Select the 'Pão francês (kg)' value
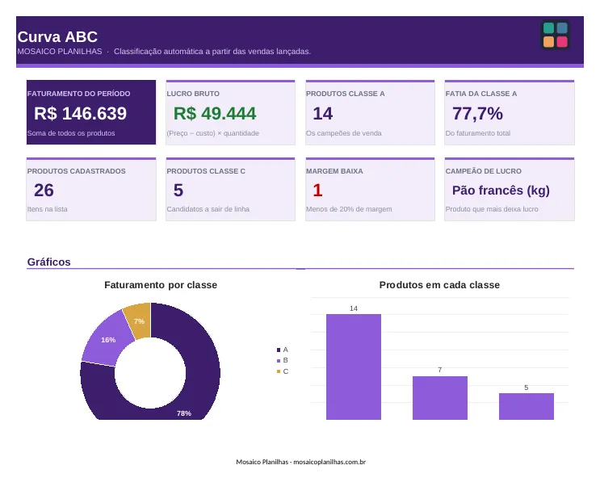This screenshot has width=600, height=482. coord(501,191)
